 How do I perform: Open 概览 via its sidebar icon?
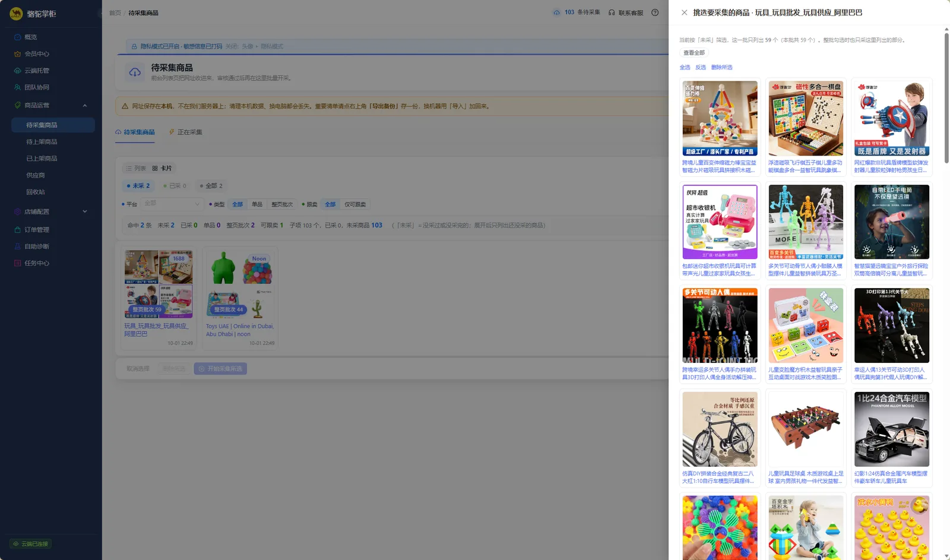tap(17, 37)
